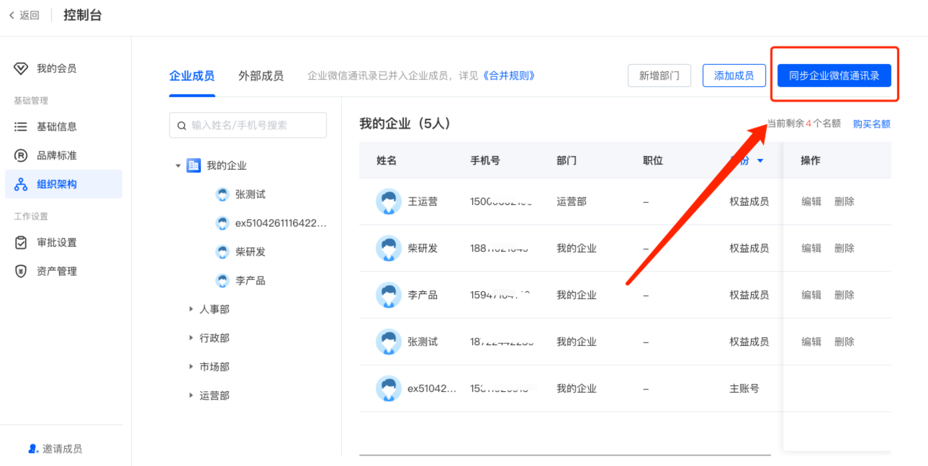Image resolution: width=928 pixels, height=466 pixels.
Task: Expand the 行政部 department
Action: (191, 338)
